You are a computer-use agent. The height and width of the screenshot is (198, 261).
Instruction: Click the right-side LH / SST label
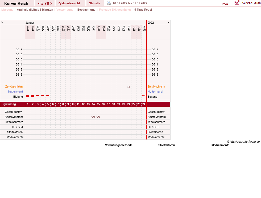click(153, 127)
